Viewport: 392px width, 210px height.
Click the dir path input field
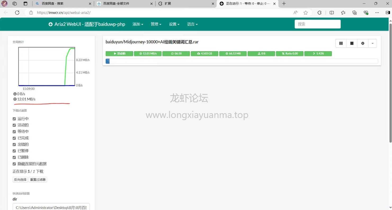[51, 207]
